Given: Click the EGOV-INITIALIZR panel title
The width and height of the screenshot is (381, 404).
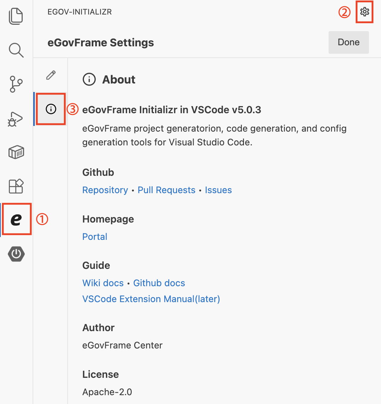Looking at the screenshot, I should pos(80,12).
